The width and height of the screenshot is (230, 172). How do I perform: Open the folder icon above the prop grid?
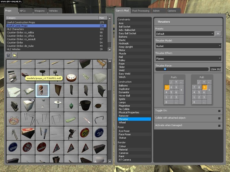point(14,55)
